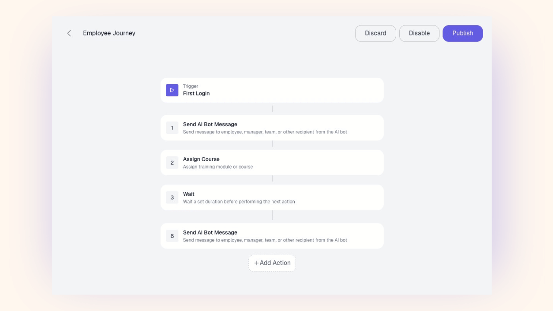Click the Publish button
The image size is (553, 311).
pos(463,33)
